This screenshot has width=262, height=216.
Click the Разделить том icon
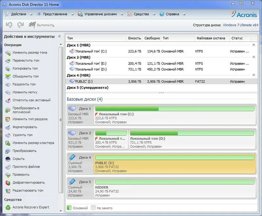click(8, 84)
